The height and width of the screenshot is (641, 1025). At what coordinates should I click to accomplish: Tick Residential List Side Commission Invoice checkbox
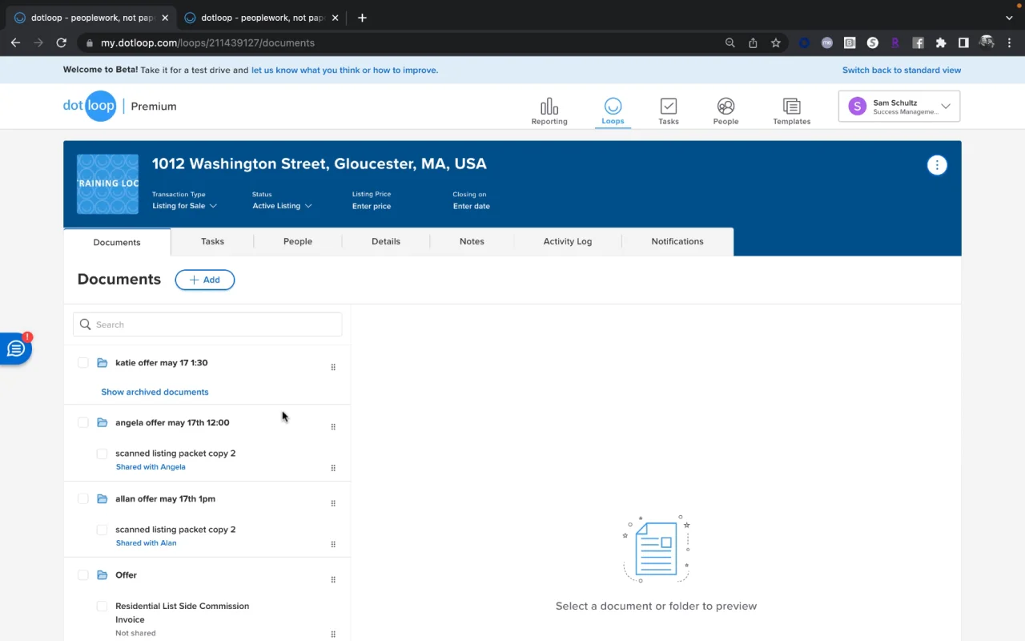pyautogui.click(x=102, y=607)
